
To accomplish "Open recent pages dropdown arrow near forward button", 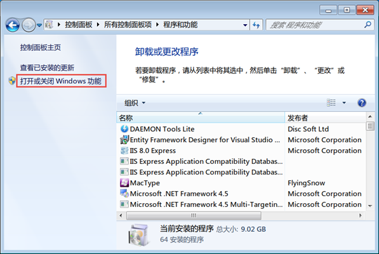I will 39,25.
